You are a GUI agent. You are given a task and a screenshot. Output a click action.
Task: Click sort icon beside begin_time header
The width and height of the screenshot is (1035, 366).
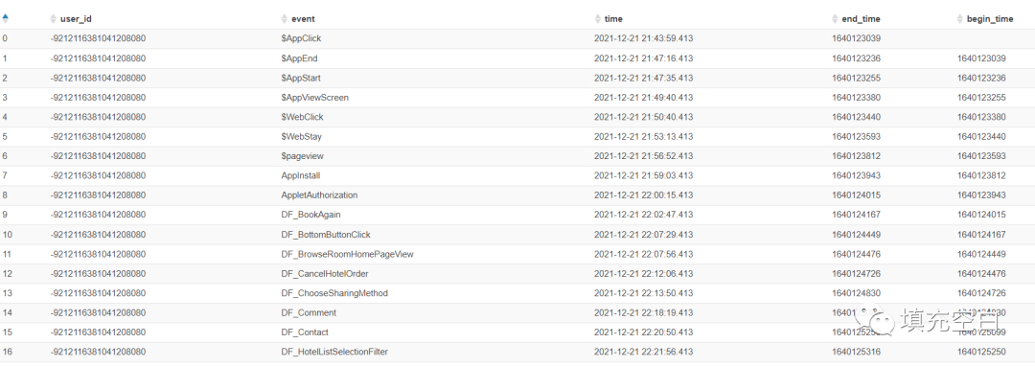[x=959, y=19]
